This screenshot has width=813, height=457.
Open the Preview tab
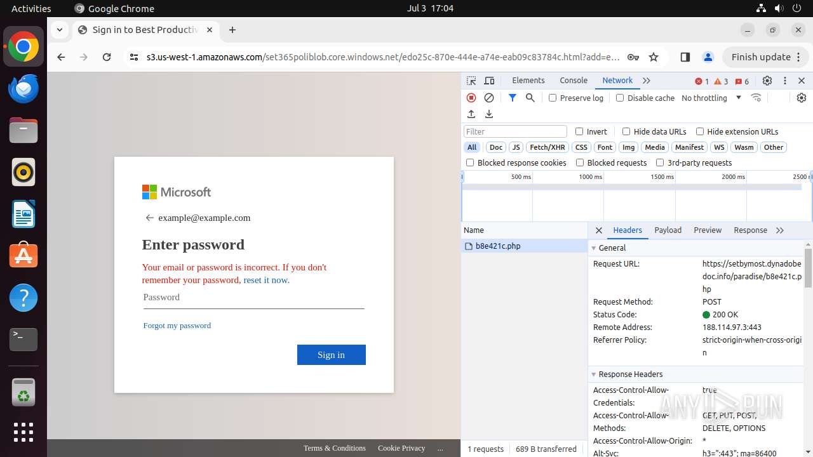click(708, 230)
